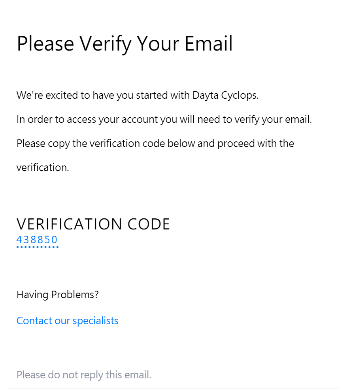Viewport: 351px width, 389px height.
Task: Click the standalone verification. last line
Action: [42, 167]
